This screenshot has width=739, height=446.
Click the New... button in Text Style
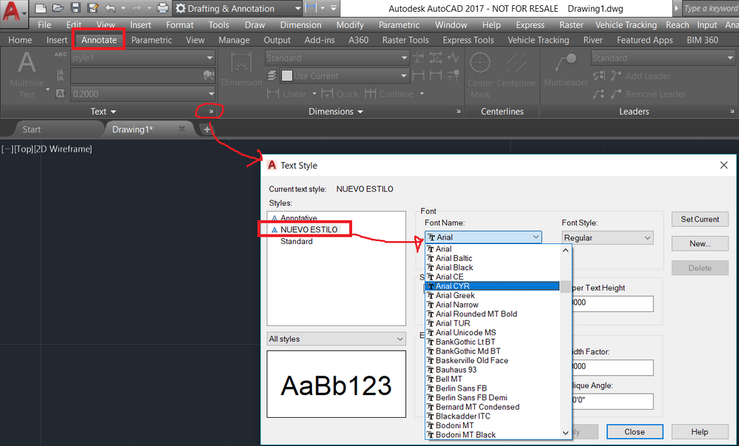(x=700, y=243)
